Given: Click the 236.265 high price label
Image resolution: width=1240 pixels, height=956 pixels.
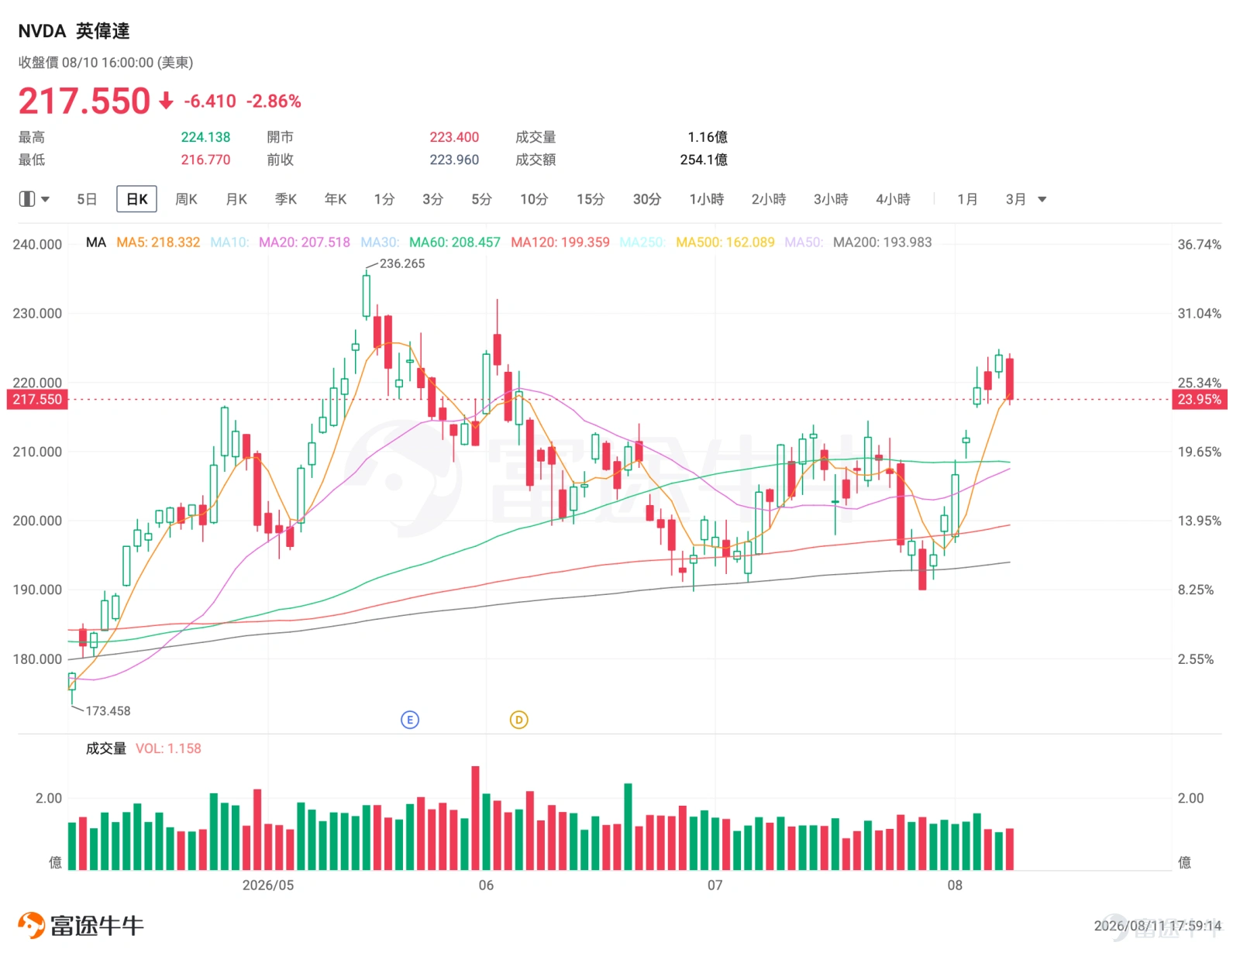Looking at the screenshot, I should (402, 263).
